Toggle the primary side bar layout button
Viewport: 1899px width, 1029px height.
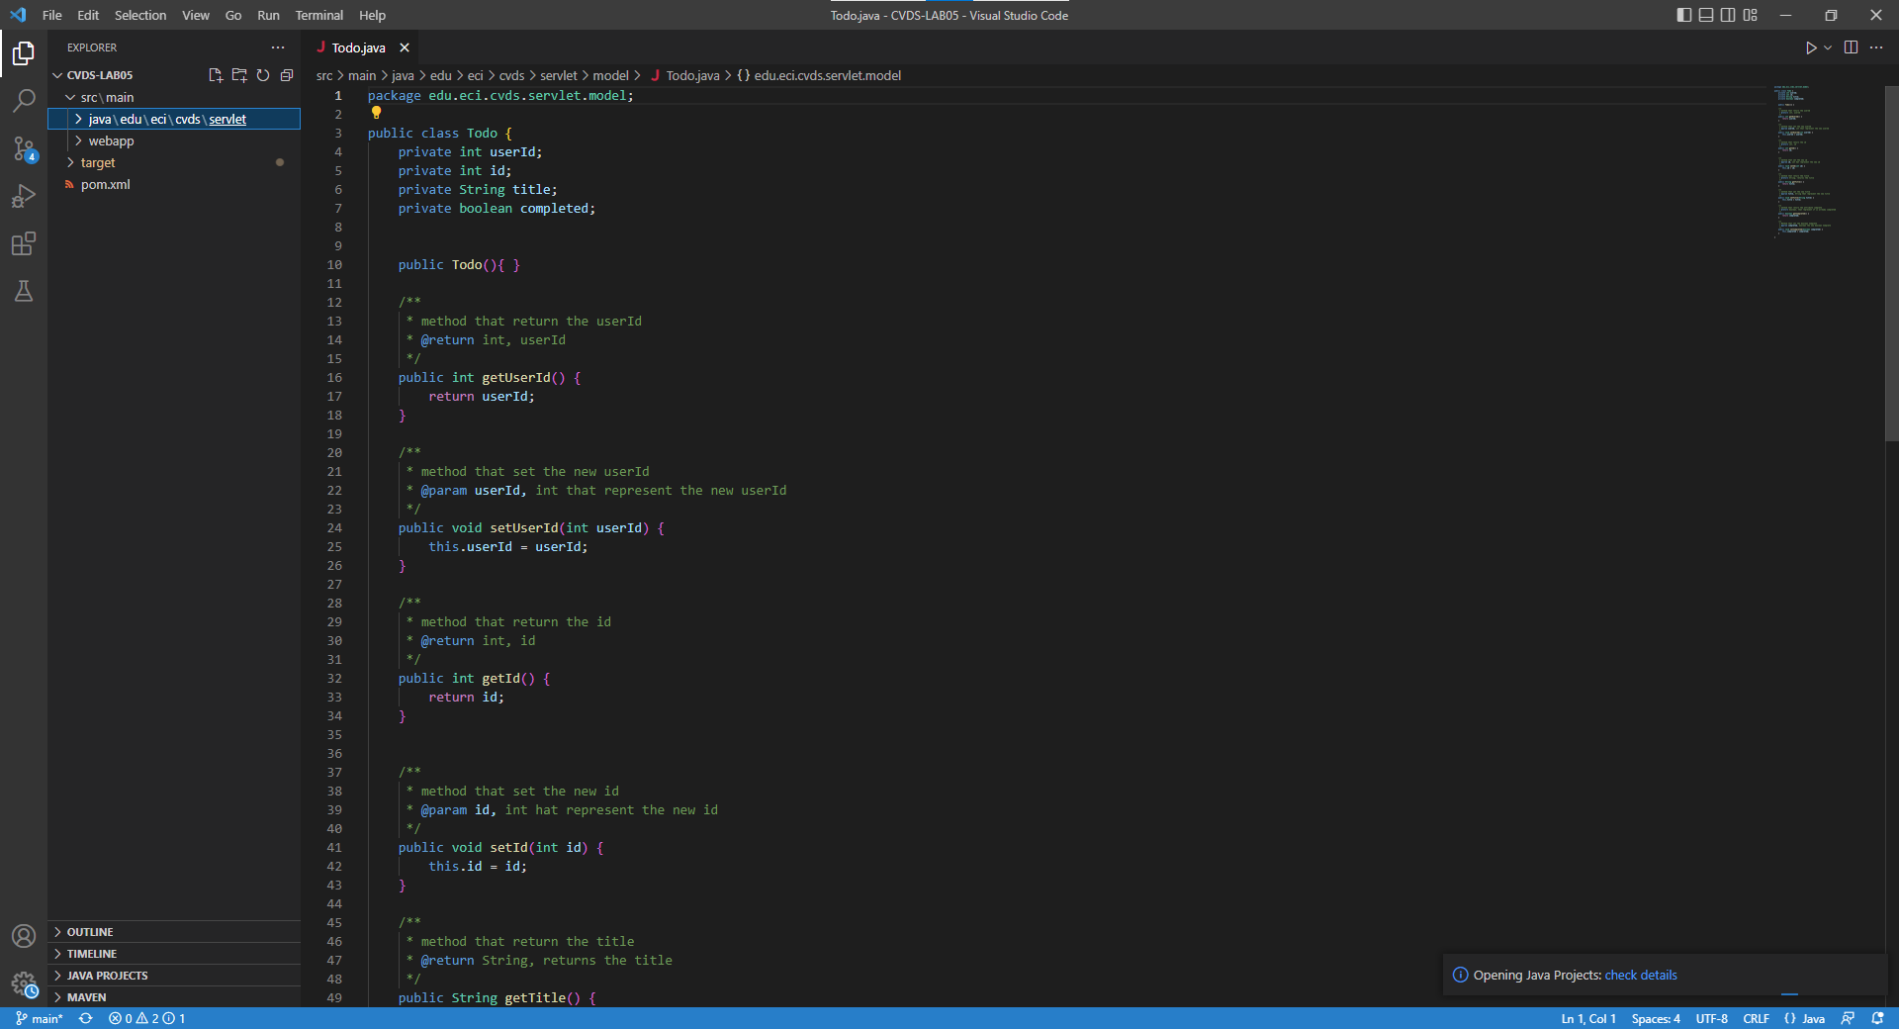(x=1684, y=15)
